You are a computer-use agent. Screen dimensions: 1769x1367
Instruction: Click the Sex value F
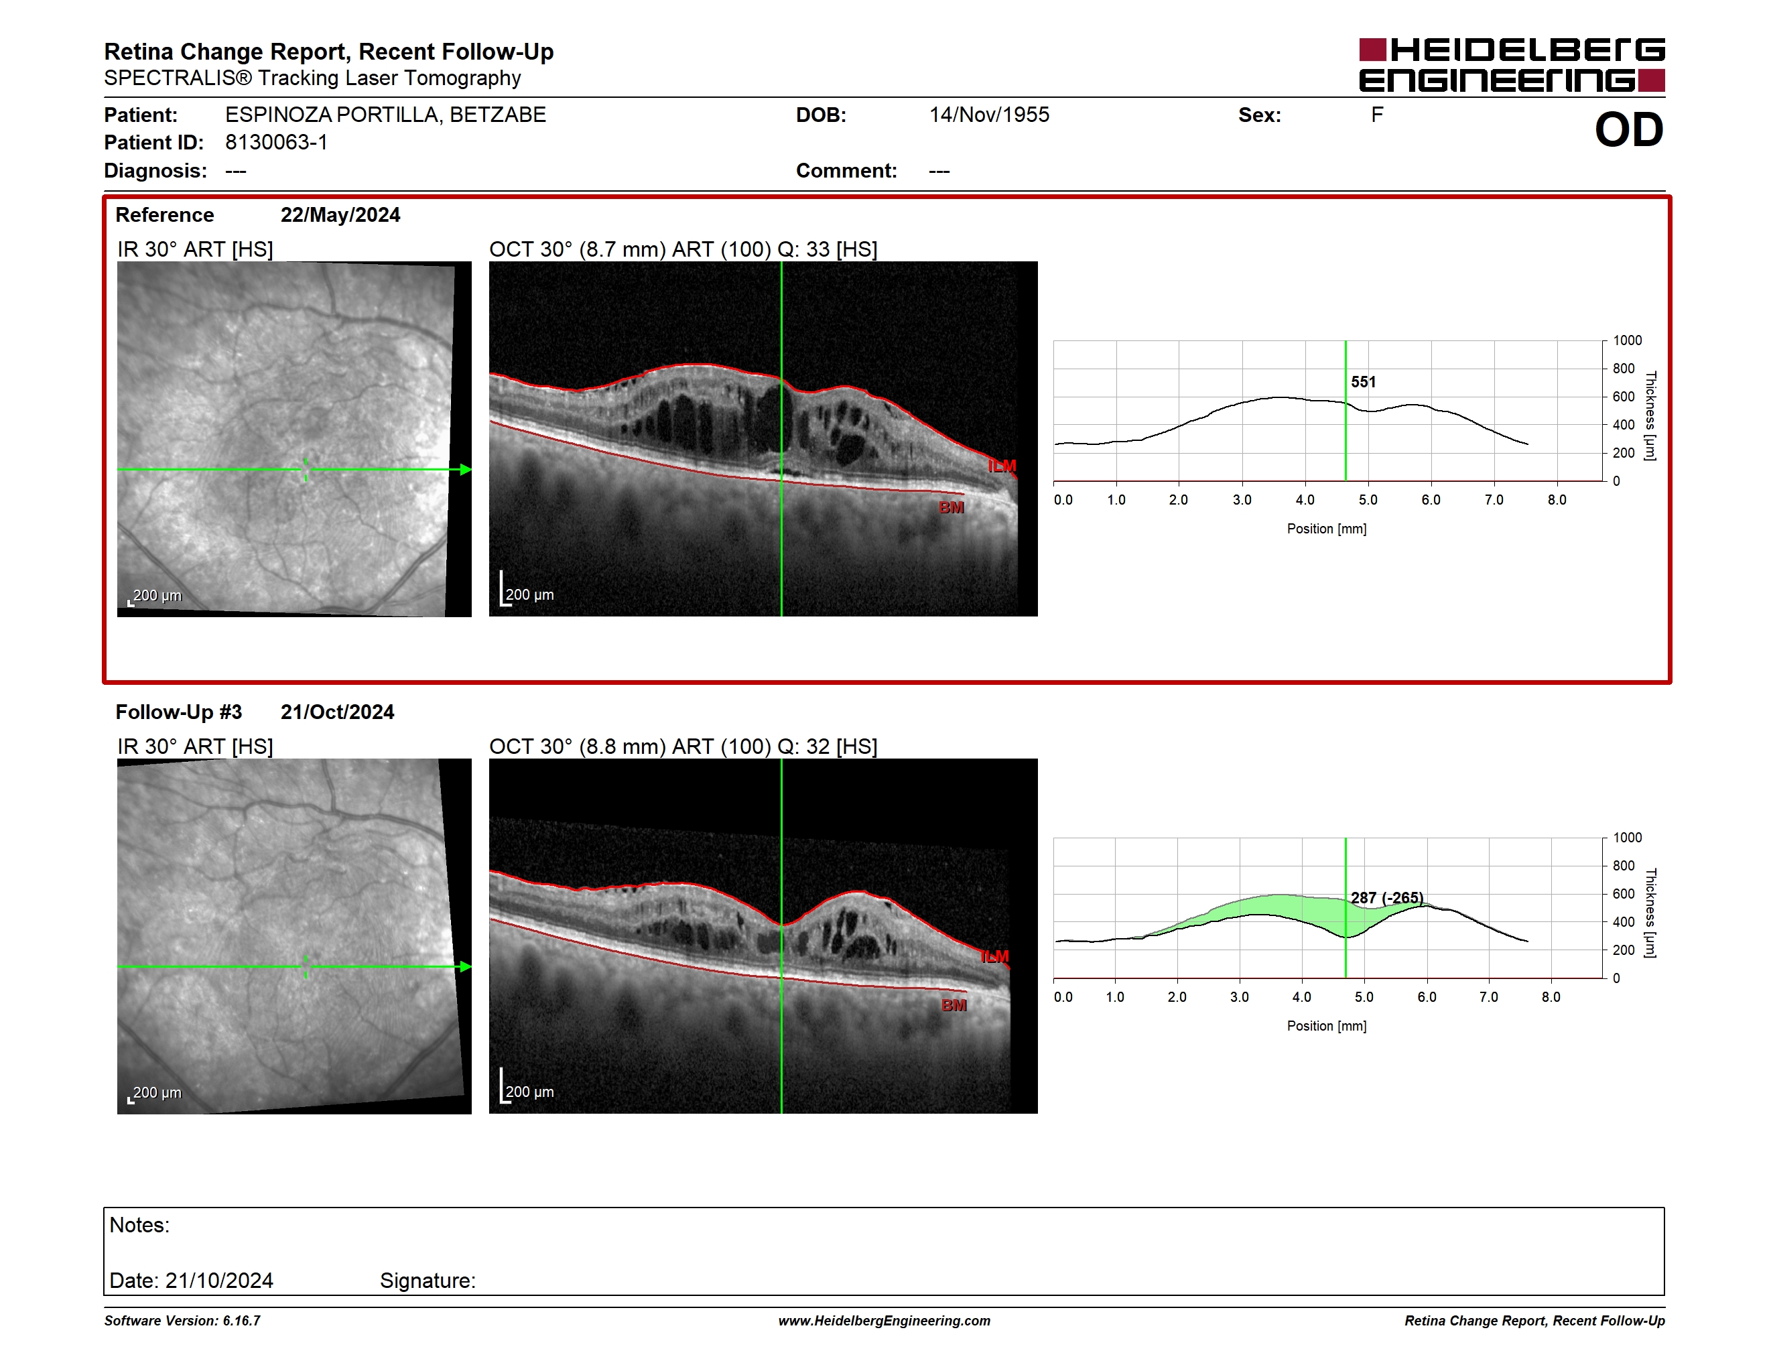tap(1377, 115)
